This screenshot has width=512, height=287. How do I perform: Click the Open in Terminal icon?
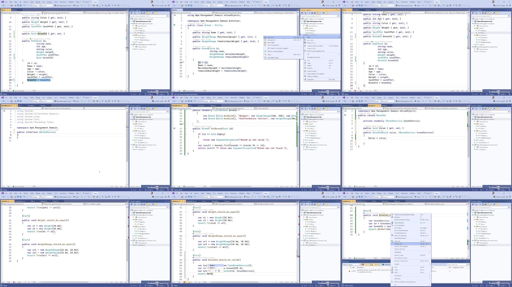305,76
